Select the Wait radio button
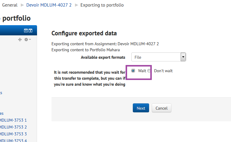Viewport: 231px width, 142px height. (133, 71)
